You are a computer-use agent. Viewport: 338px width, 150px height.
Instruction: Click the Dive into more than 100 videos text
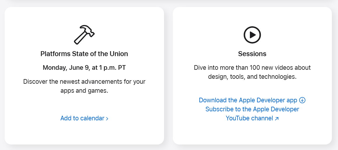click(x=252, y=67)
